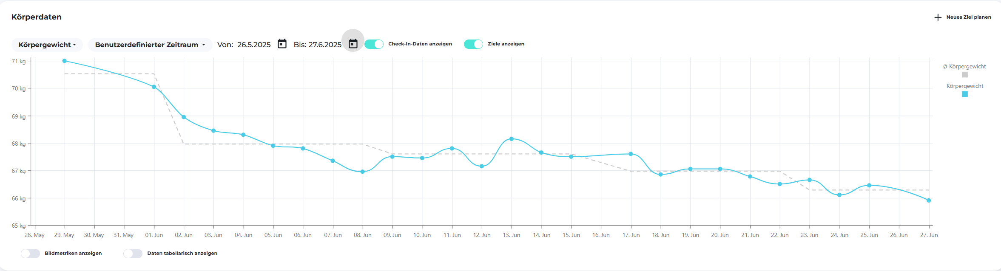
Task: Disable the Check-In-Daten anzeigen toggle
Action: tap(374, 44)
